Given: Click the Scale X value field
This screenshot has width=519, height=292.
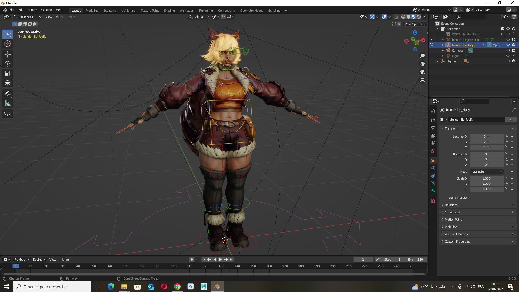Looking at the screenshot, I should [x=487, y=178].
